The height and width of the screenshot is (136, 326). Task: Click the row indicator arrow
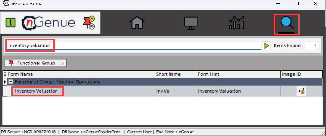pos(5,82)
